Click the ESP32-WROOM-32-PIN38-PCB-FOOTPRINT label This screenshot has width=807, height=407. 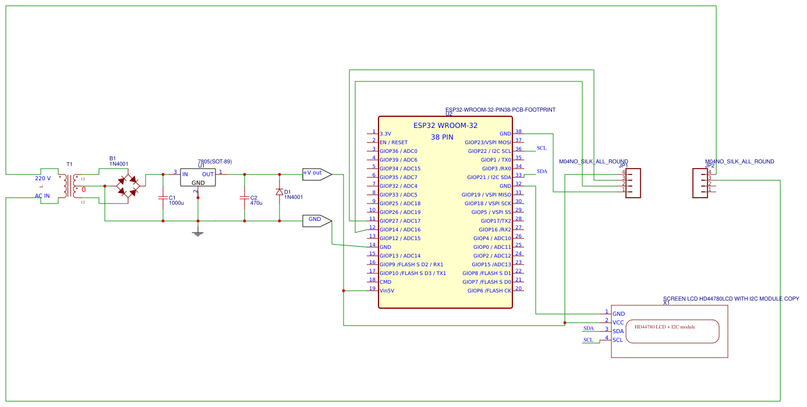click(x=501, y=109)
